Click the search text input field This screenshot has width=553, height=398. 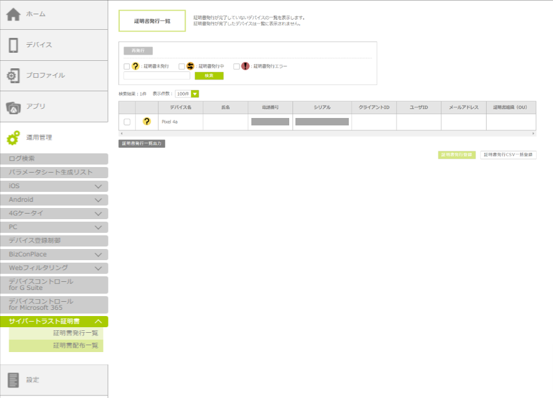click(156, 76)
